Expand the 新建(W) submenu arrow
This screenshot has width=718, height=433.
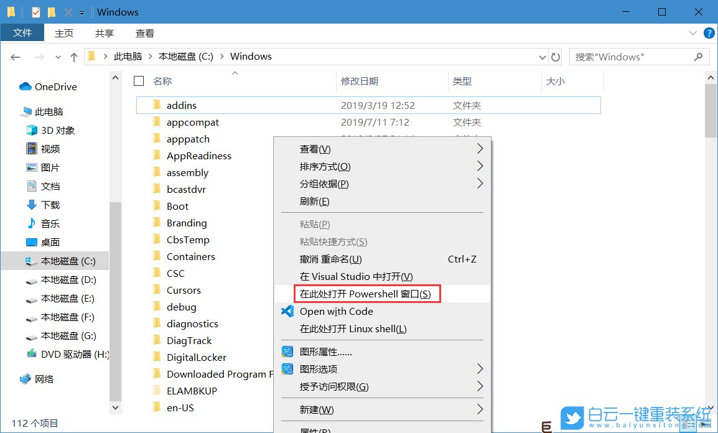click(x=479, y=410)
